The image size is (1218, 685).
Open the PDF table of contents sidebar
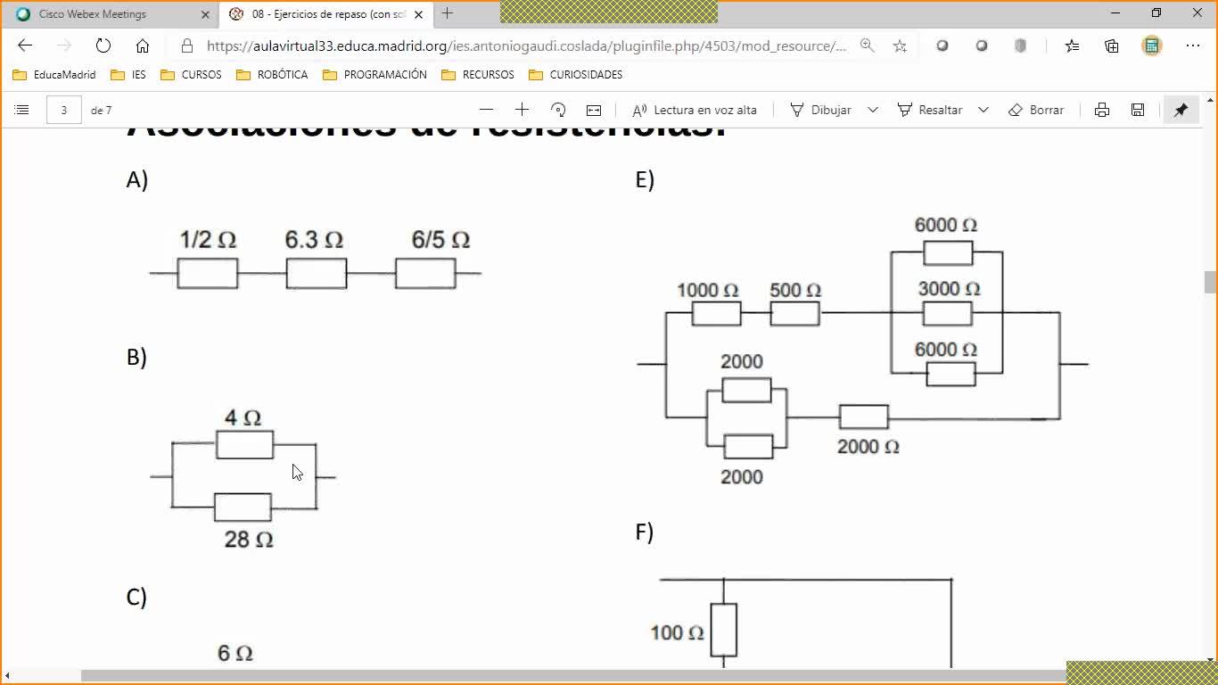coord(22,110)
